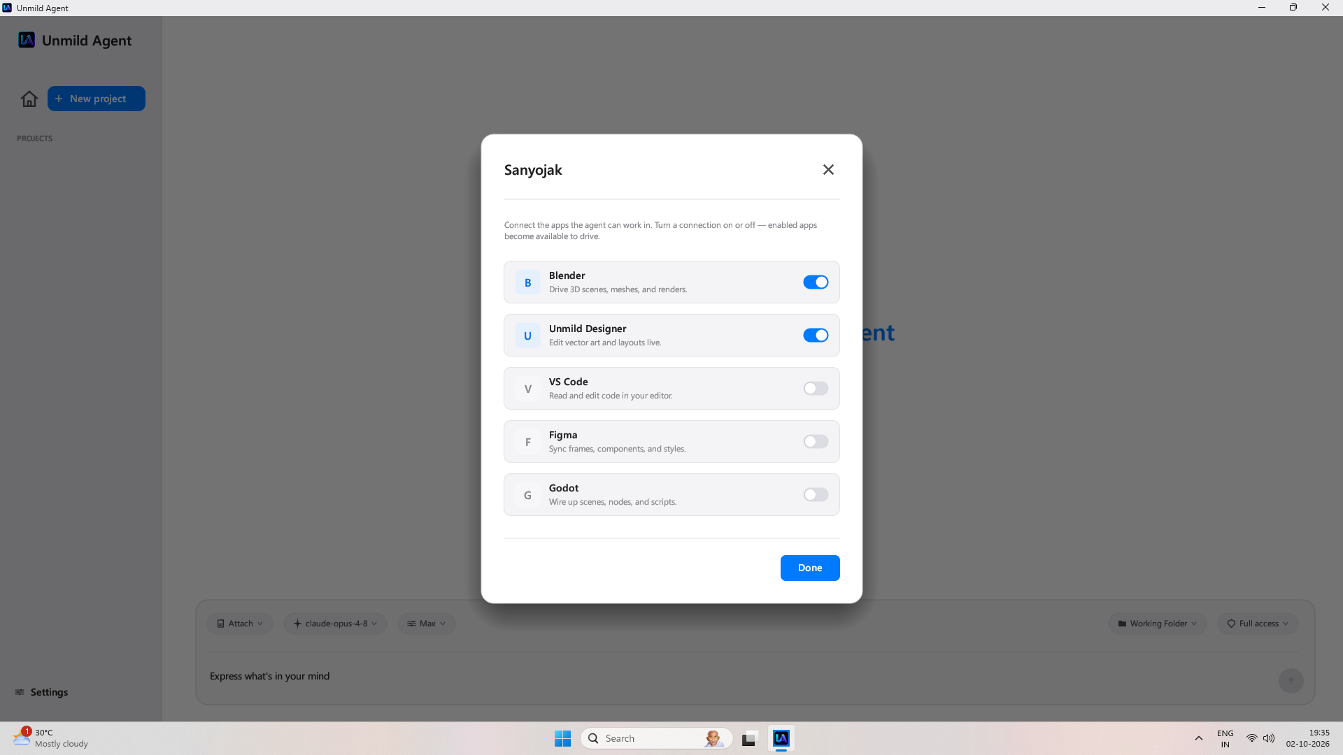Open the Task View taskbar icon
Viewport: 1343px width, 755px height.
coord(750,738)
